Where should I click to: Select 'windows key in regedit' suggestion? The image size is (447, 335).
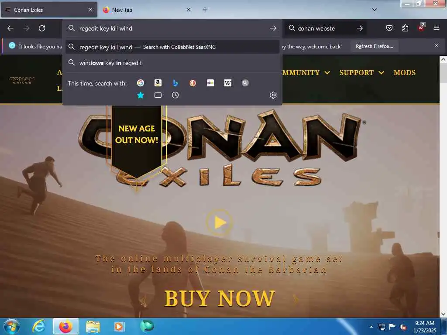(x=172, y=63)
